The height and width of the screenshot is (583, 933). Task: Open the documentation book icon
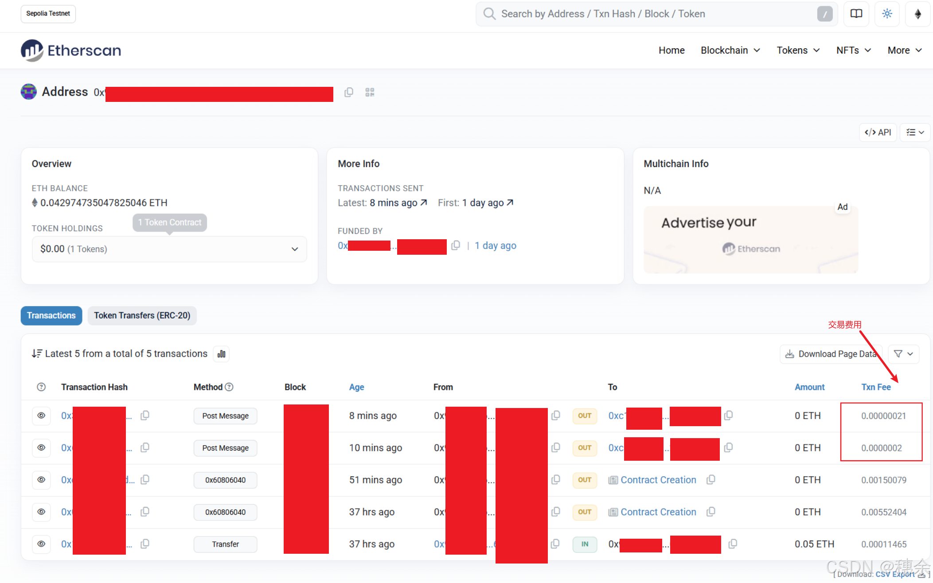[x=856, y=14]
